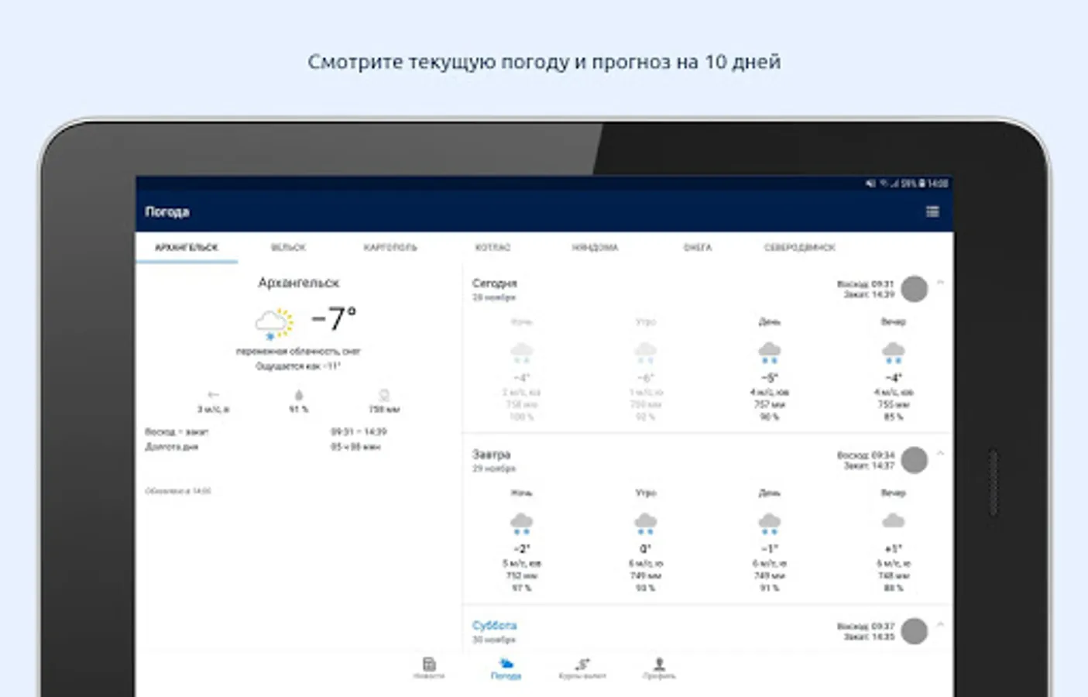The width and height of the screenshot is (1088, 697).
Task: Switch to the Онега tab
Action: [x=698, y=248]
